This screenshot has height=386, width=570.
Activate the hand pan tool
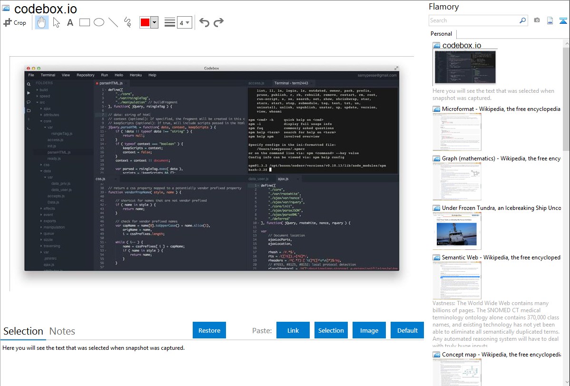(x=42, y=22)
